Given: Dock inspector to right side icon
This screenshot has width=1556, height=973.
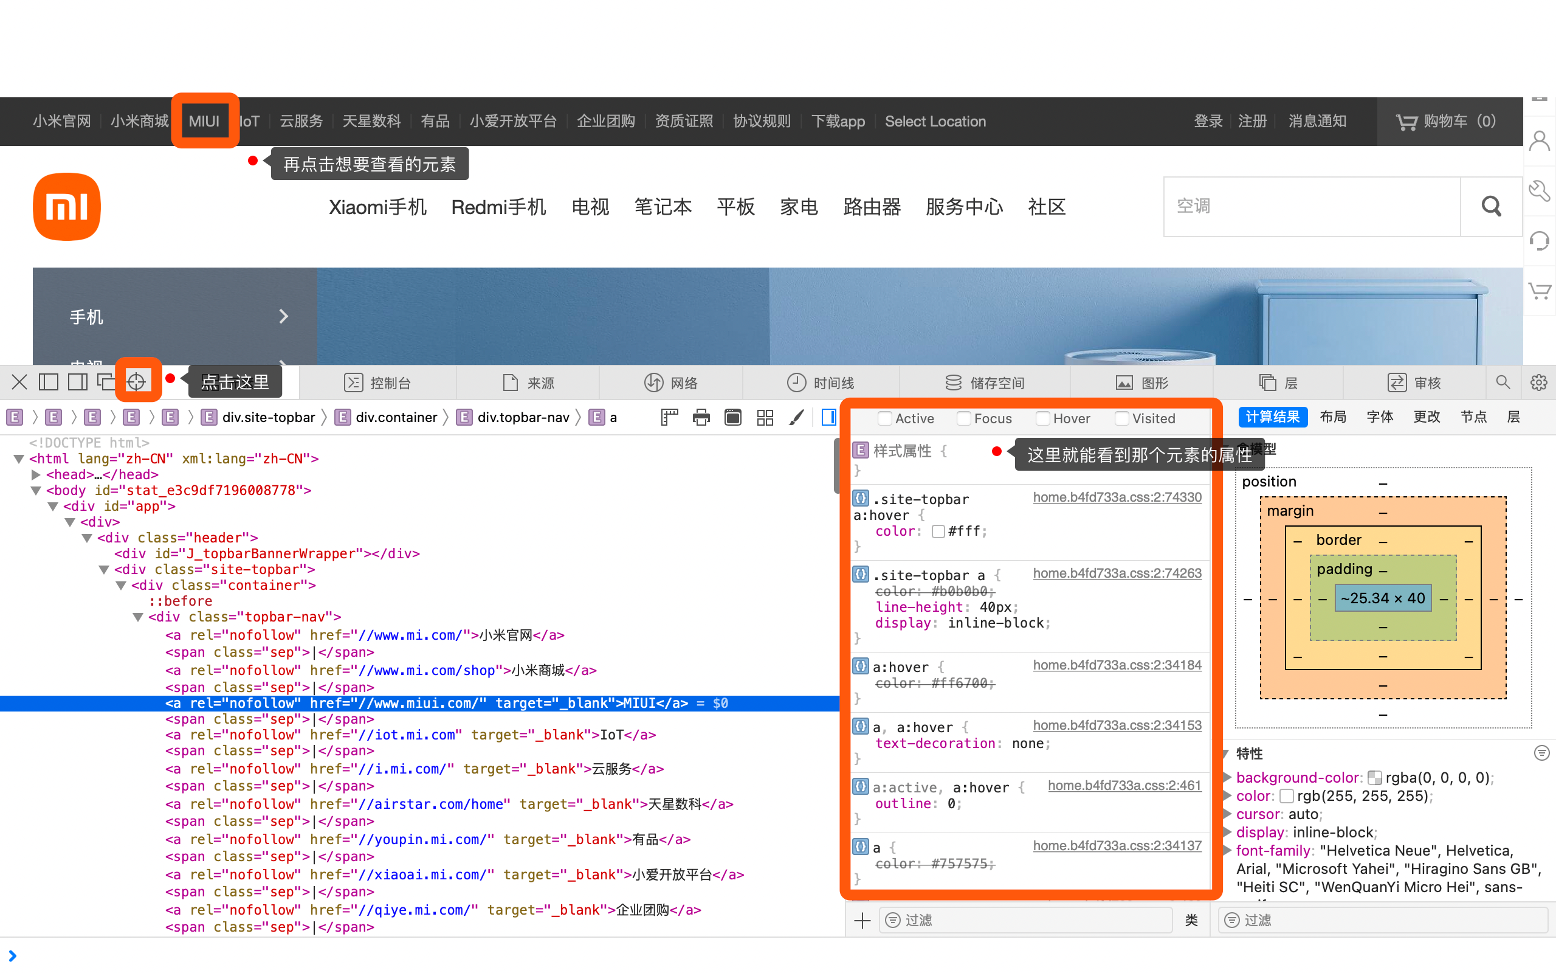Looking at the screenshot, I should (78, 383).
